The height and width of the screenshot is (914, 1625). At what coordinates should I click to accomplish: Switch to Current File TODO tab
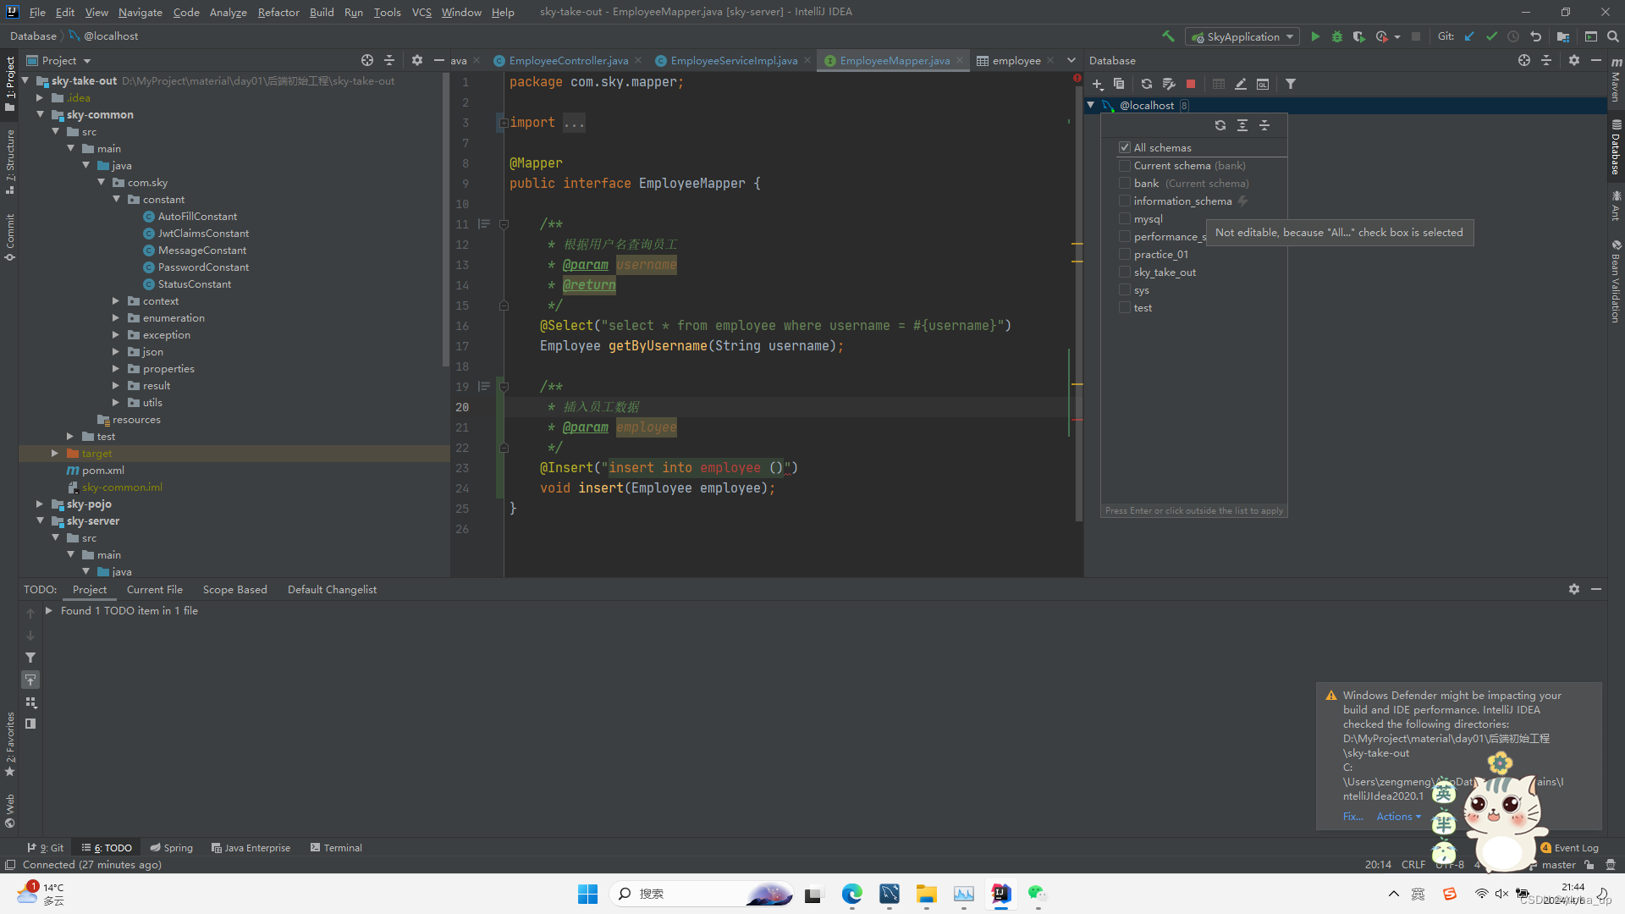click(x=154, y=589)
